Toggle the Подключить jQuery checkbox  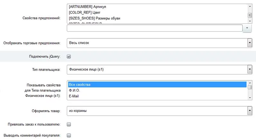pos(68,56)
